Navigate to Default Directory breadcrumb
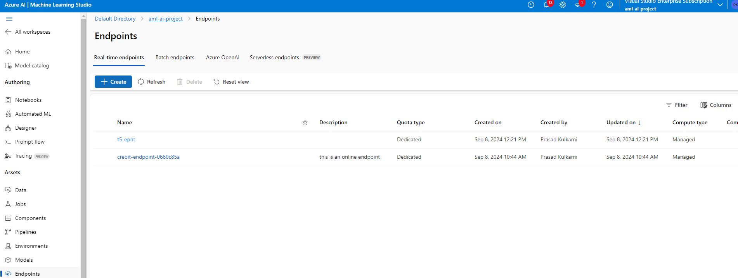 tap(115, 19)
